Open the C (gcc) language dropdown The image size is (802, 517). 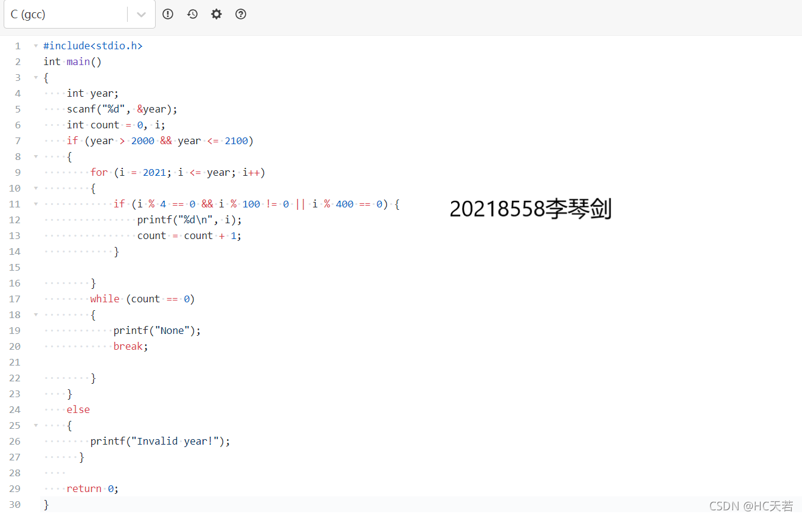tap(80, 14)
